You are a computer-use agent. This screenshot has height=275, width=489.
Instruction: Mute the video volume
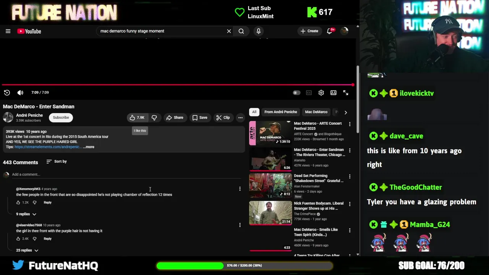(20, 92)
